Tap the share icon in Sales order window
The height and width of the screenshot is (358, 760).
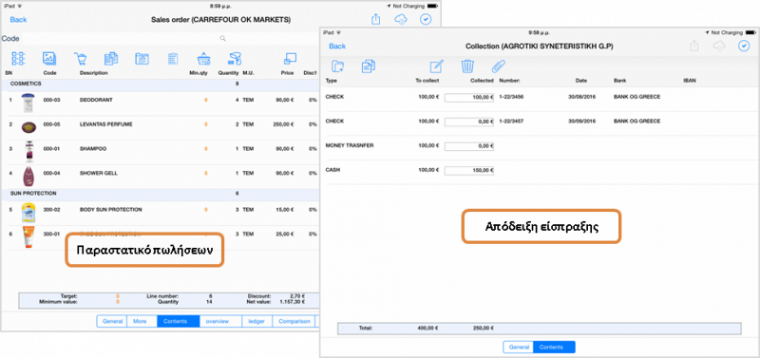click(376, 19)
